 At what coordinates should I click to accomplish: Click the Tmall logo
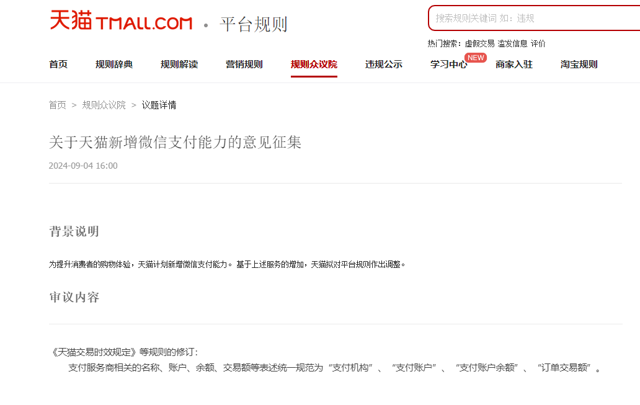[121, 21]
